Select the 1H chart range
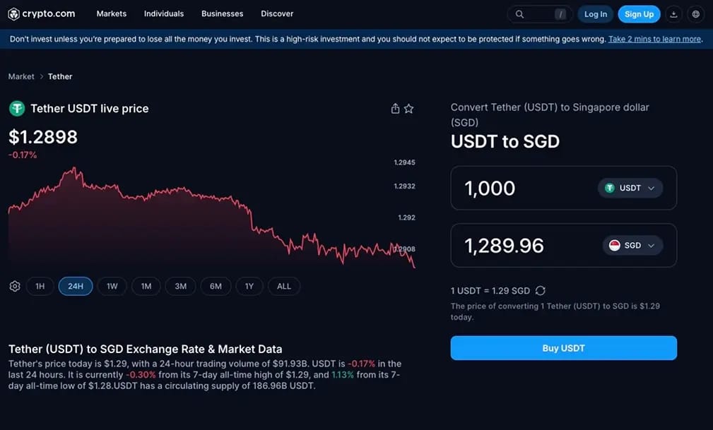Viewport: 713px width, 430px height. point(40,287)
